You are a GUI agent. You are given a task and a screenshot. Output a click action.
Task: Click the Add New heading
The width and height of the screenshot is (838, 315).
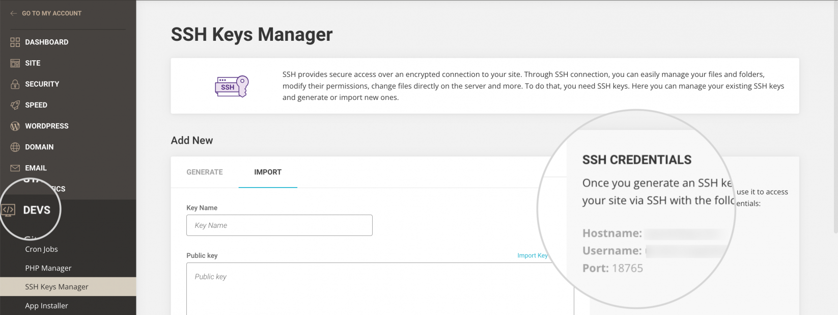pyautogui.click(x=192, y=140)
